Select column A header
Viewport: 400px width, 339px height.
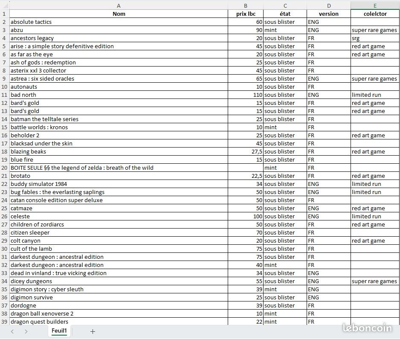119,6
